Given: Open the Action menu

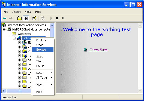Looking at the screenshot, I should [x=16, y=12].
